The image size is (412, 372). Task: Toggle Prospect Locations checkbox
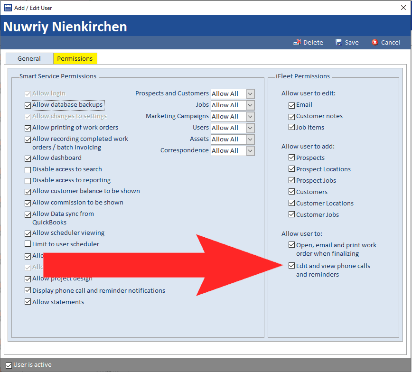(291, 168)
